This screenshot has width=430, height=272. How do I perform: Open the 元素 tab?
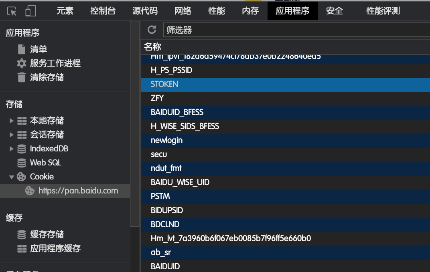[x=65, y=11]
